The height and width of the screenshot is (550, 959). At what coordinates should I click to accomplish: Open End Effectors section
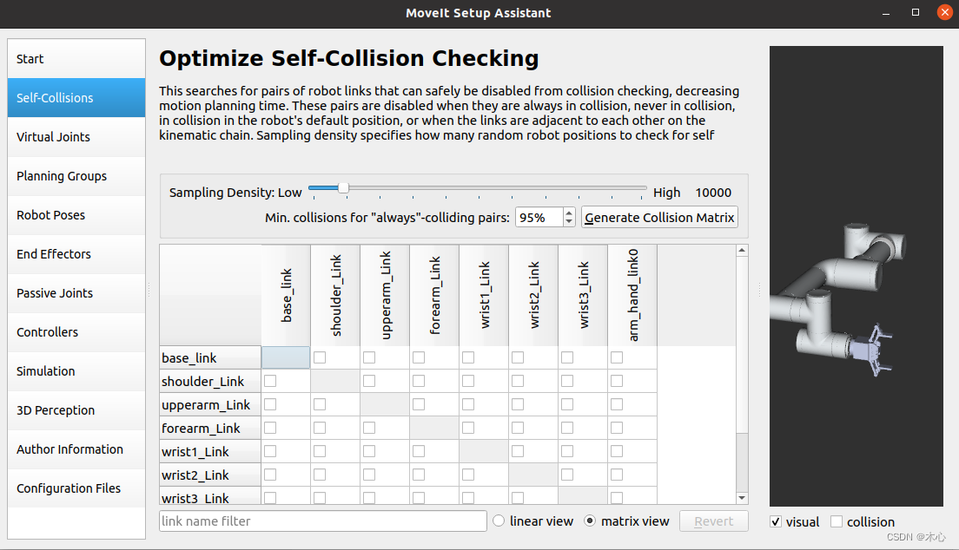[x=76, y=254]
